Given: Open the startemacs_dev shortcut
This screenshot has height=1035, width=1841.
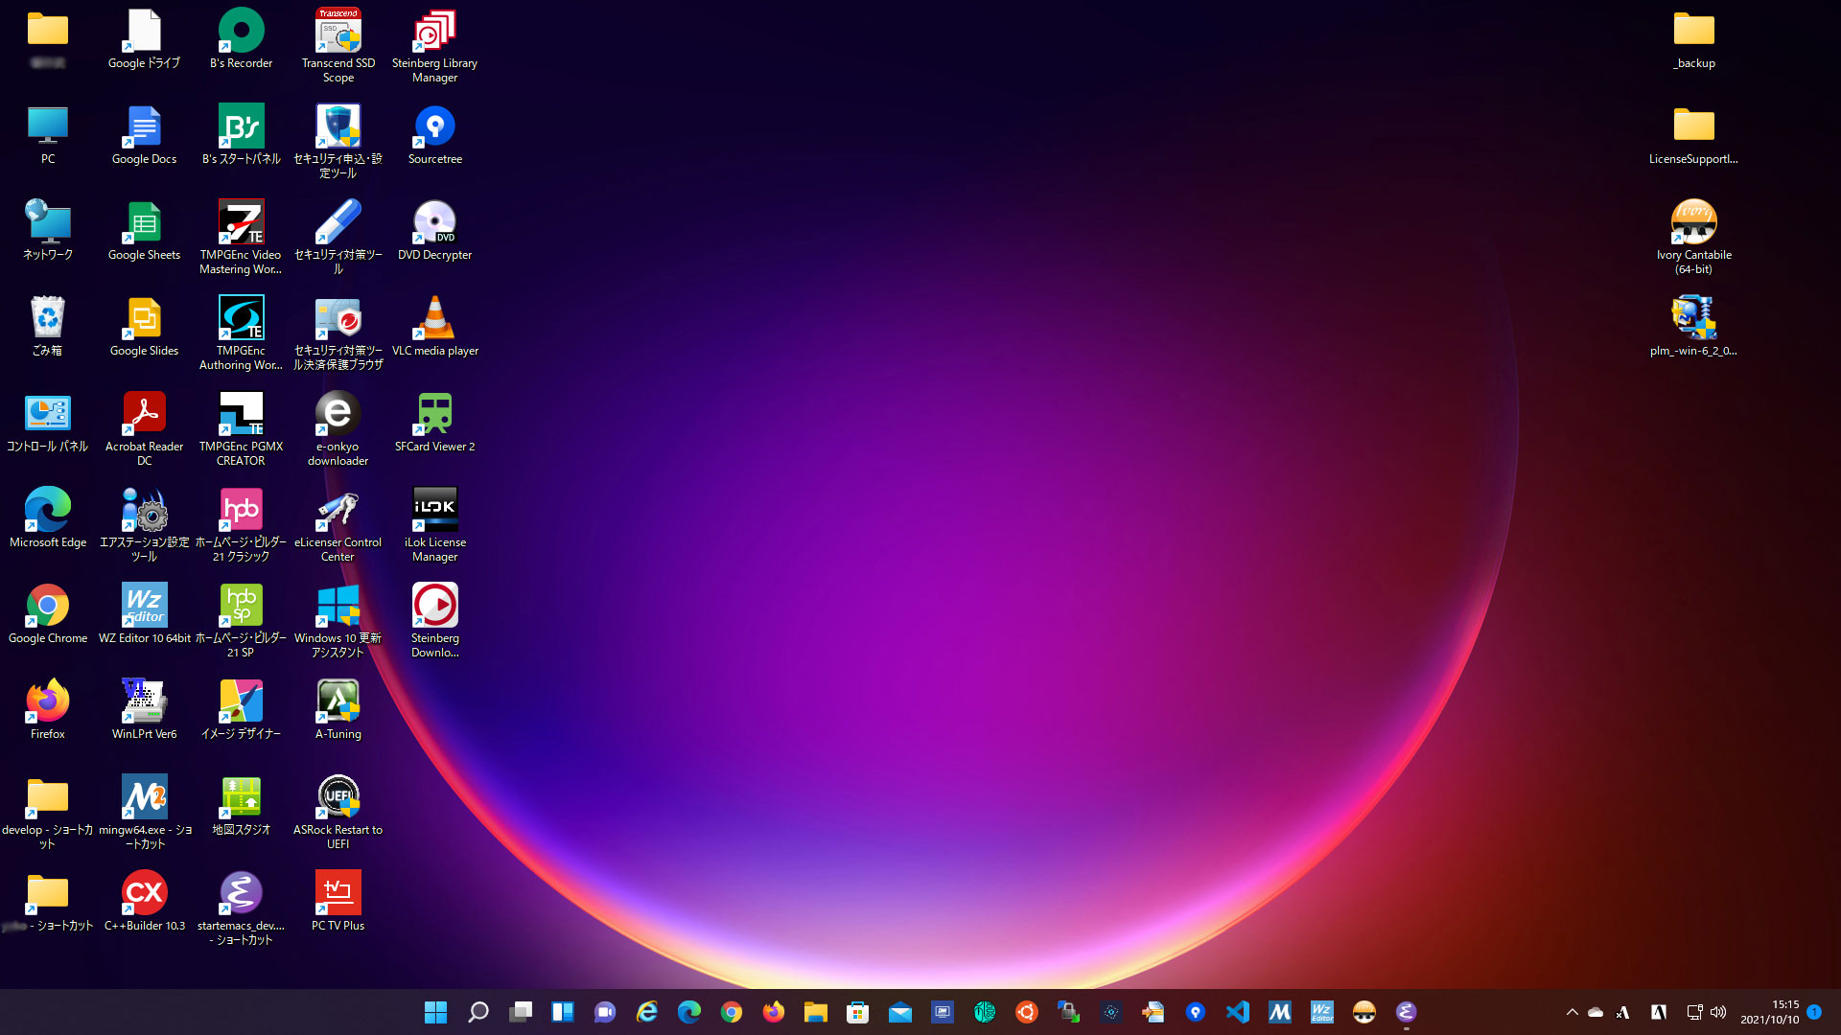Looking at the screenshot, I should click(x=241, y=908).
